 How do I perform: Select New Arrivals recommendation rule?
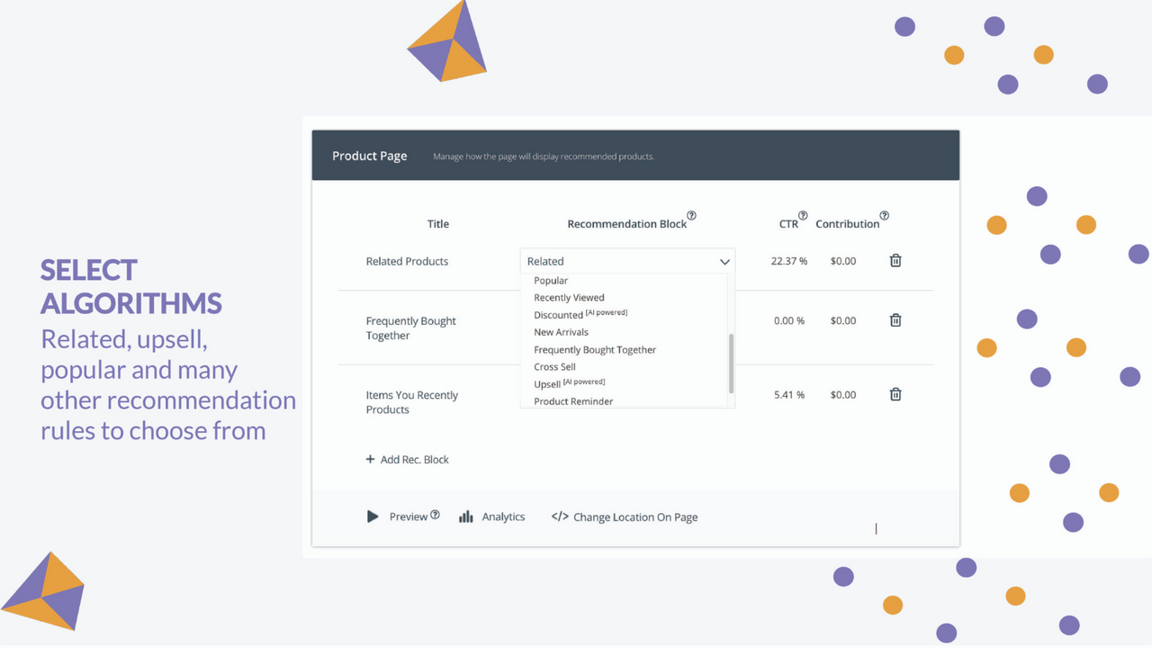pyautogui.click(x=561, y=331)
